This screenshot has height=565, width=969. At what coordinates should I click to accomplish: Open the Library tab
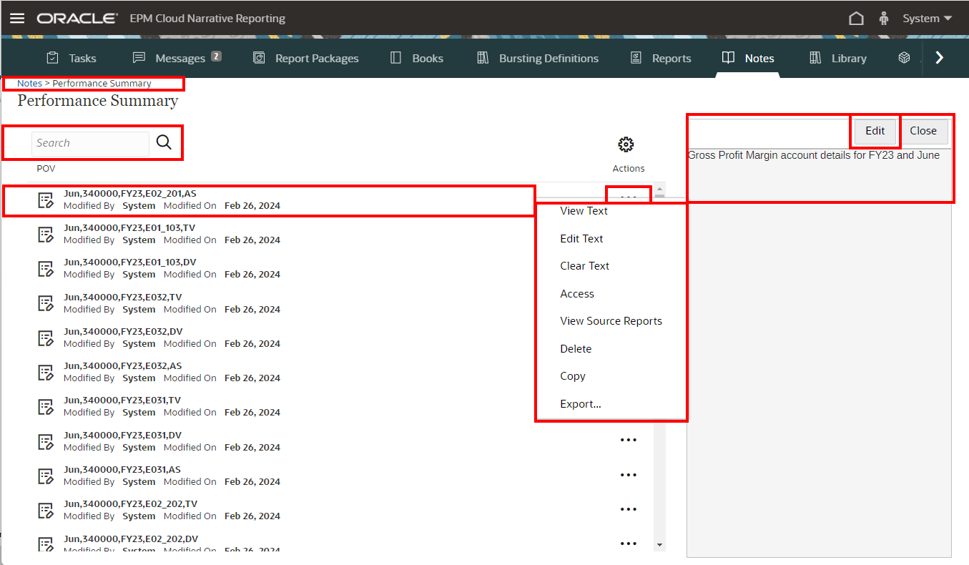pyautogui.click(x=837, y=59)
